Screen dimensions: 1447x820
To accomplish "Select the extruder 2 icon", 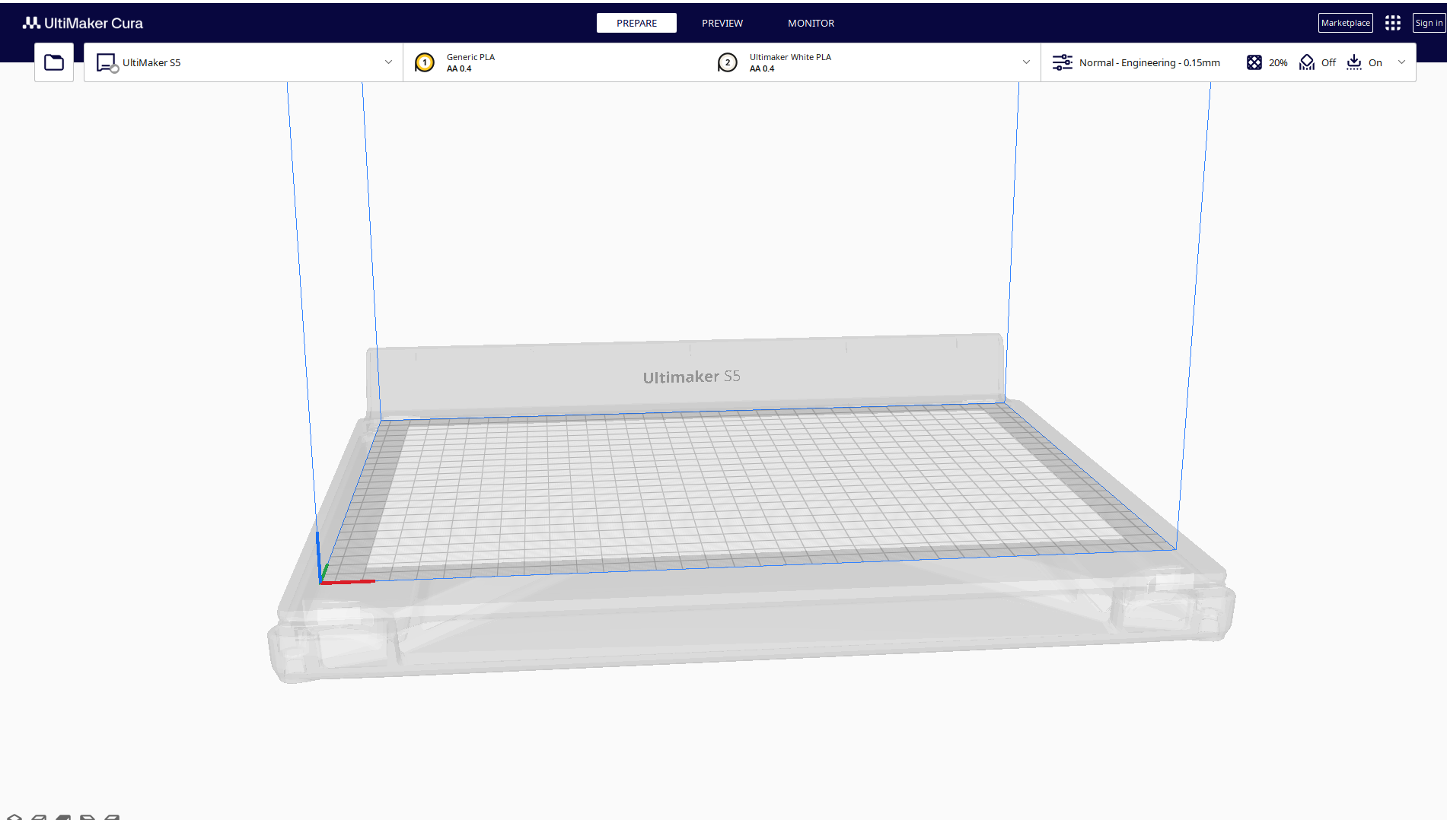I will [x=728, y=62].
